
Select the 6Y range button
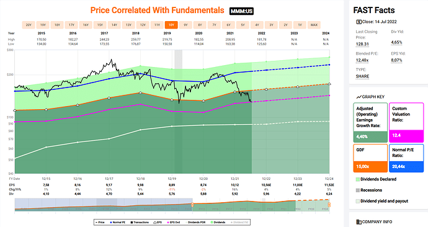(x=228, y=25)
